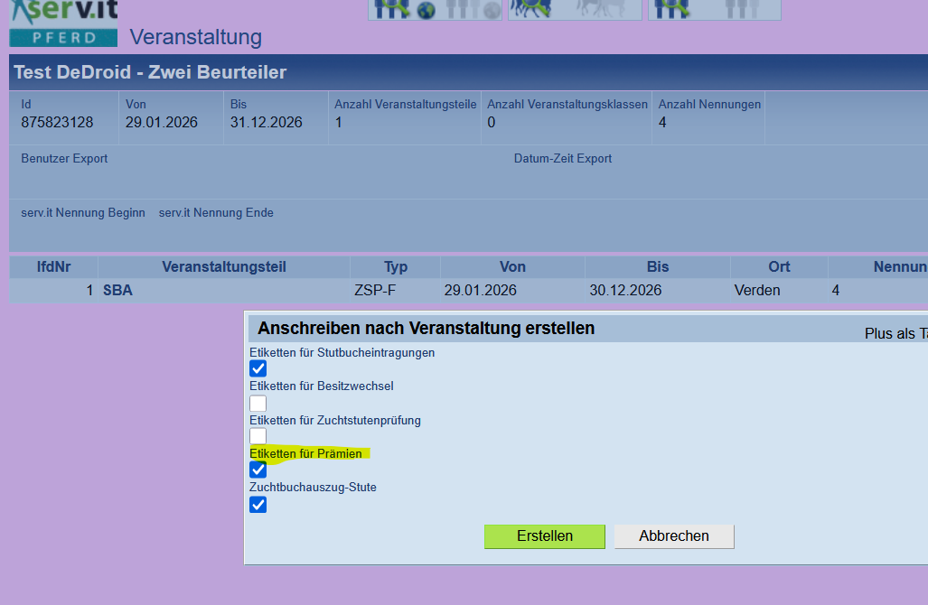This screenshot has height=605, width=928.
Task: Uncheck Zuchtbuchauszug-Stute checkbox
Action: [258, 505]
